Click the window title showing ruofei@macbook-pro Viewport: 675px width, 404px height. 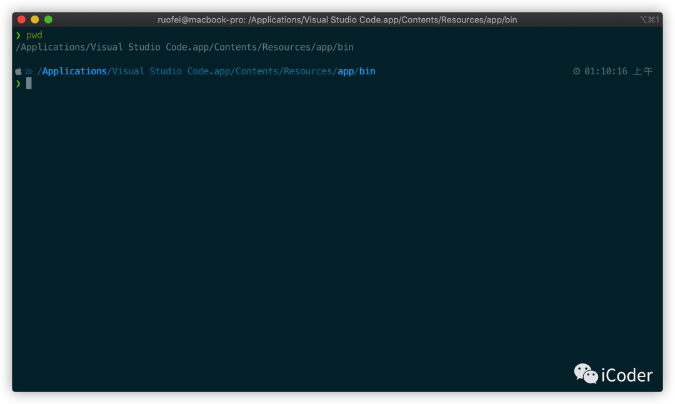337,20
